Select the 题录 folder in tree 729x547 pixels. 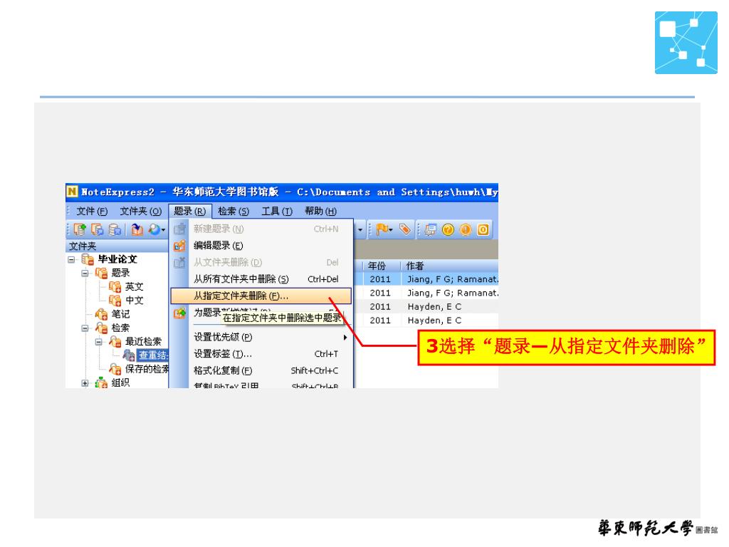[120, 273]
